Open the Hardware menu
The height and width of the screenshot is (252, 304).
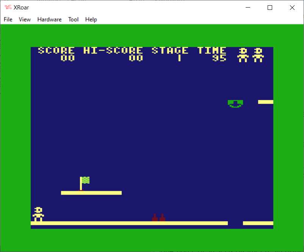49,19
